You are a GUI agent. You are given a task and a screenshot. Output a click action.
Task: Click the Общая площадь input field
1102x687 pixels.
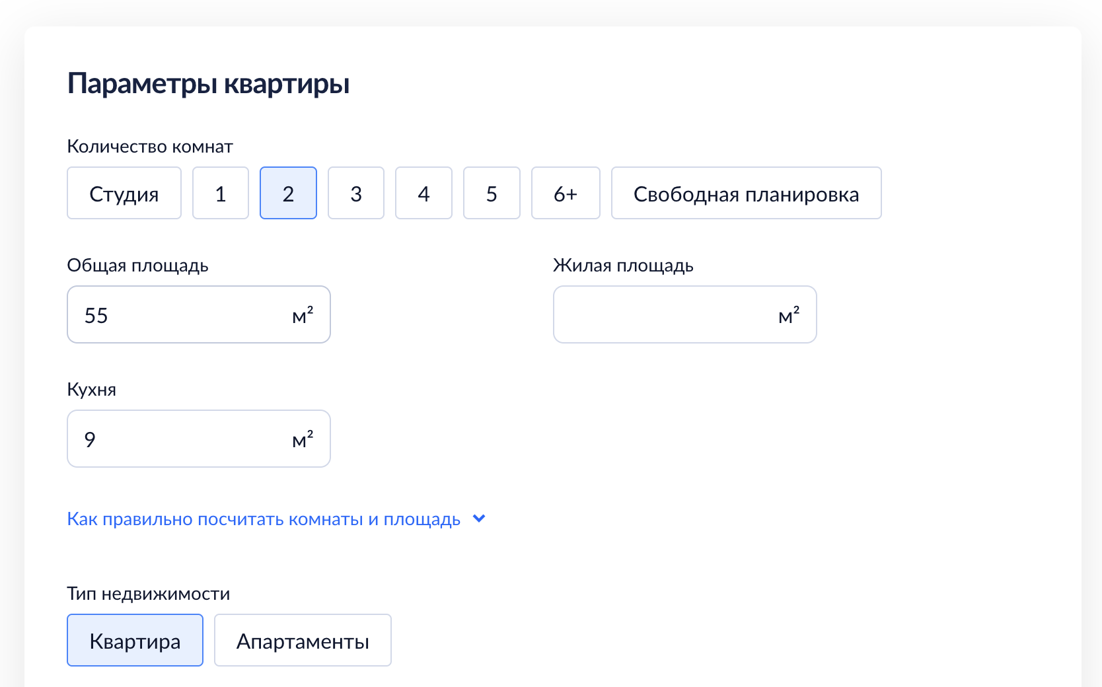178,315
